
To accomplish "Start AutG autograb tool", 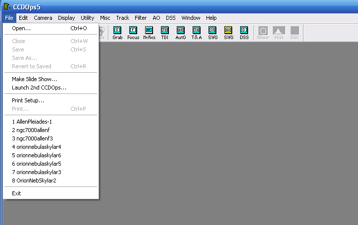I will (181, 33).
